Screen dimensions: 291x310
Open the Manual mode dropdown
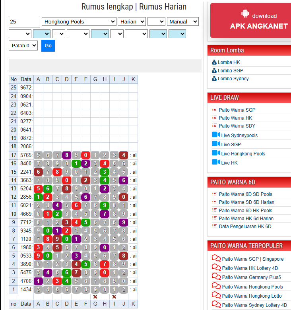pos(183,21)
